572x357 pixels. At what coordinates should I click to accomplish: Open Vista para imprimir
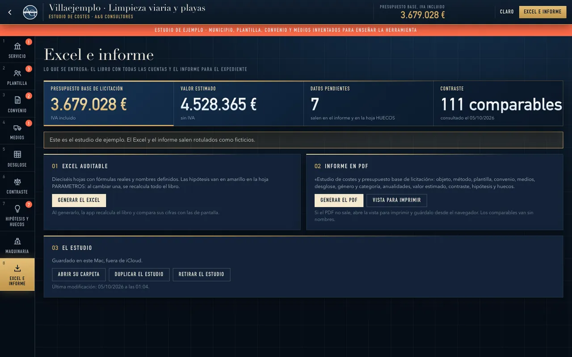(x=397, y=200)
